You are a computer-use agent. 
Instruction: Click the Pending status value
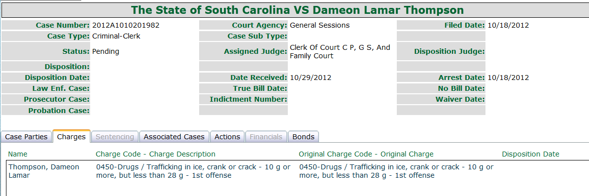[x=106, y=52]
